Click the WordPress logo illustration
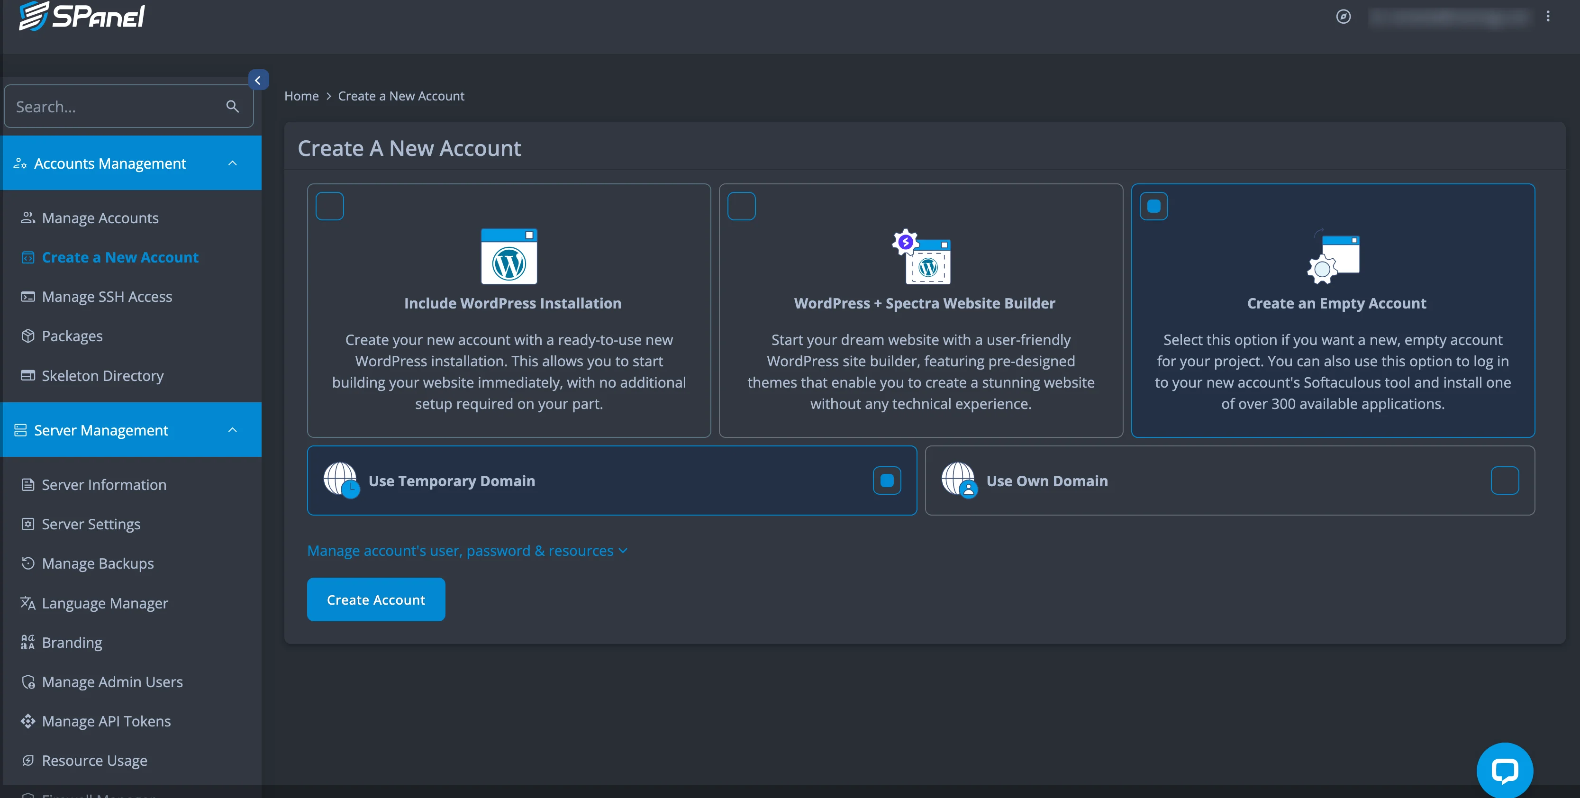This screenshot has height=798, width=1580. click(x=509, y=256)
